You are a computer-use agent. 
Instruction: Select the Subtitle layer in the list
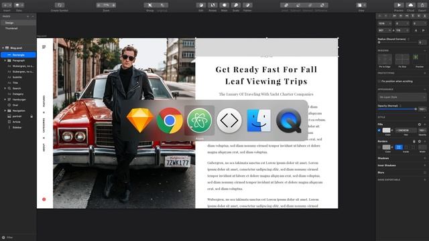(18, 77)
